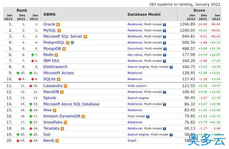The image size is (229, 149).
Task: Open the IBM Db2 link
Action: point(51,61)
